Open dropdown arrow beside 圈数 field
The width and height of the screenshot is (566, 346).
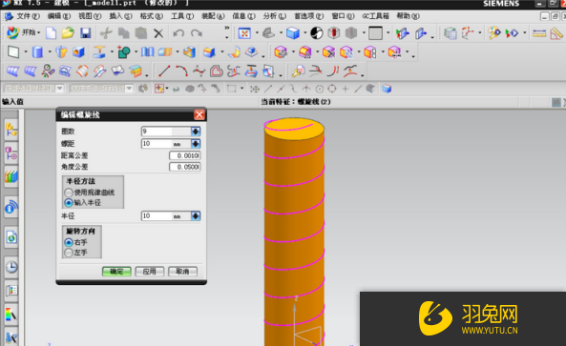coord(196,132)
